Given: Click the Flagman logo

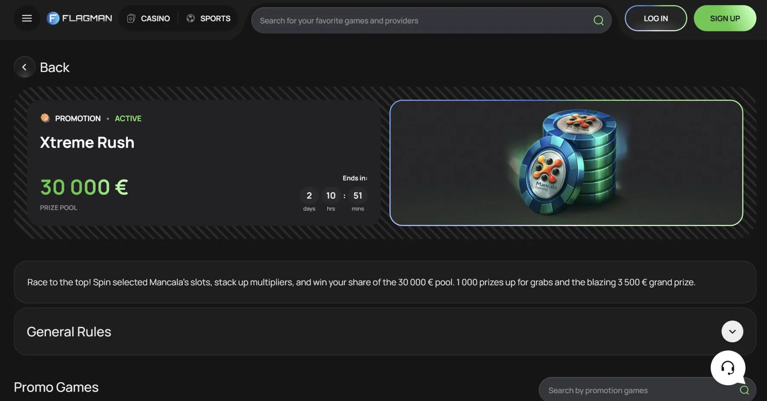Looking at the screenshot, I should [x=79, y=18].
